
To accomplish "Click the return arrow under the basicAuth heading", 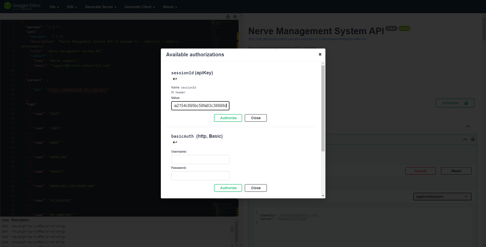I will pyautogui.click(x=175, y=142).
